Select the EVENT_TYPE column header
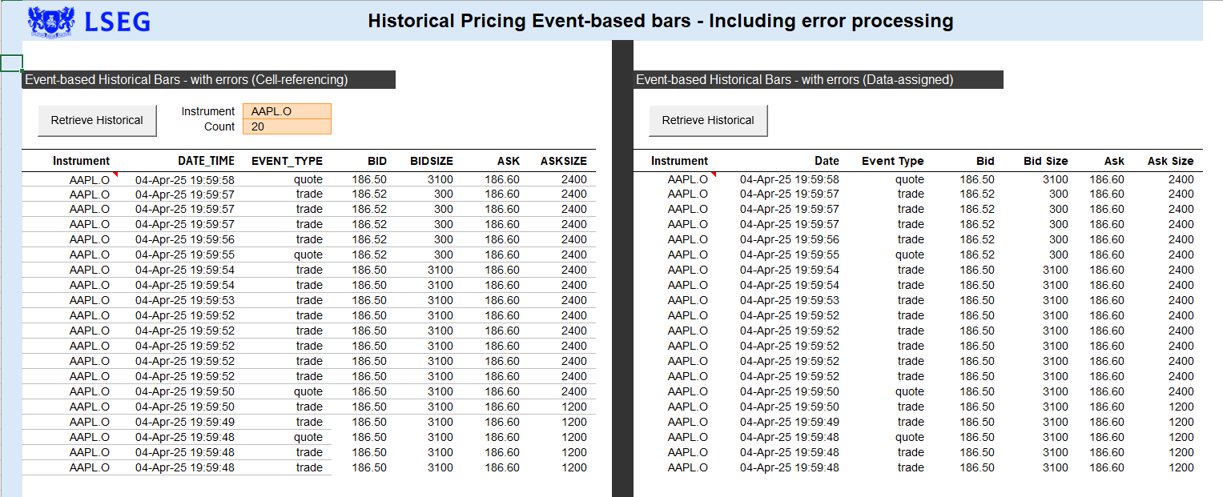The height and width of the screenshot is (497, 1223). [x=287, y=161]
